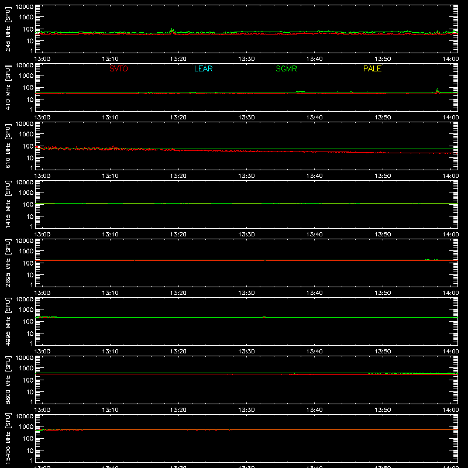Click 13:40 label under the 410 MHz plot

(x=315, y=118)
